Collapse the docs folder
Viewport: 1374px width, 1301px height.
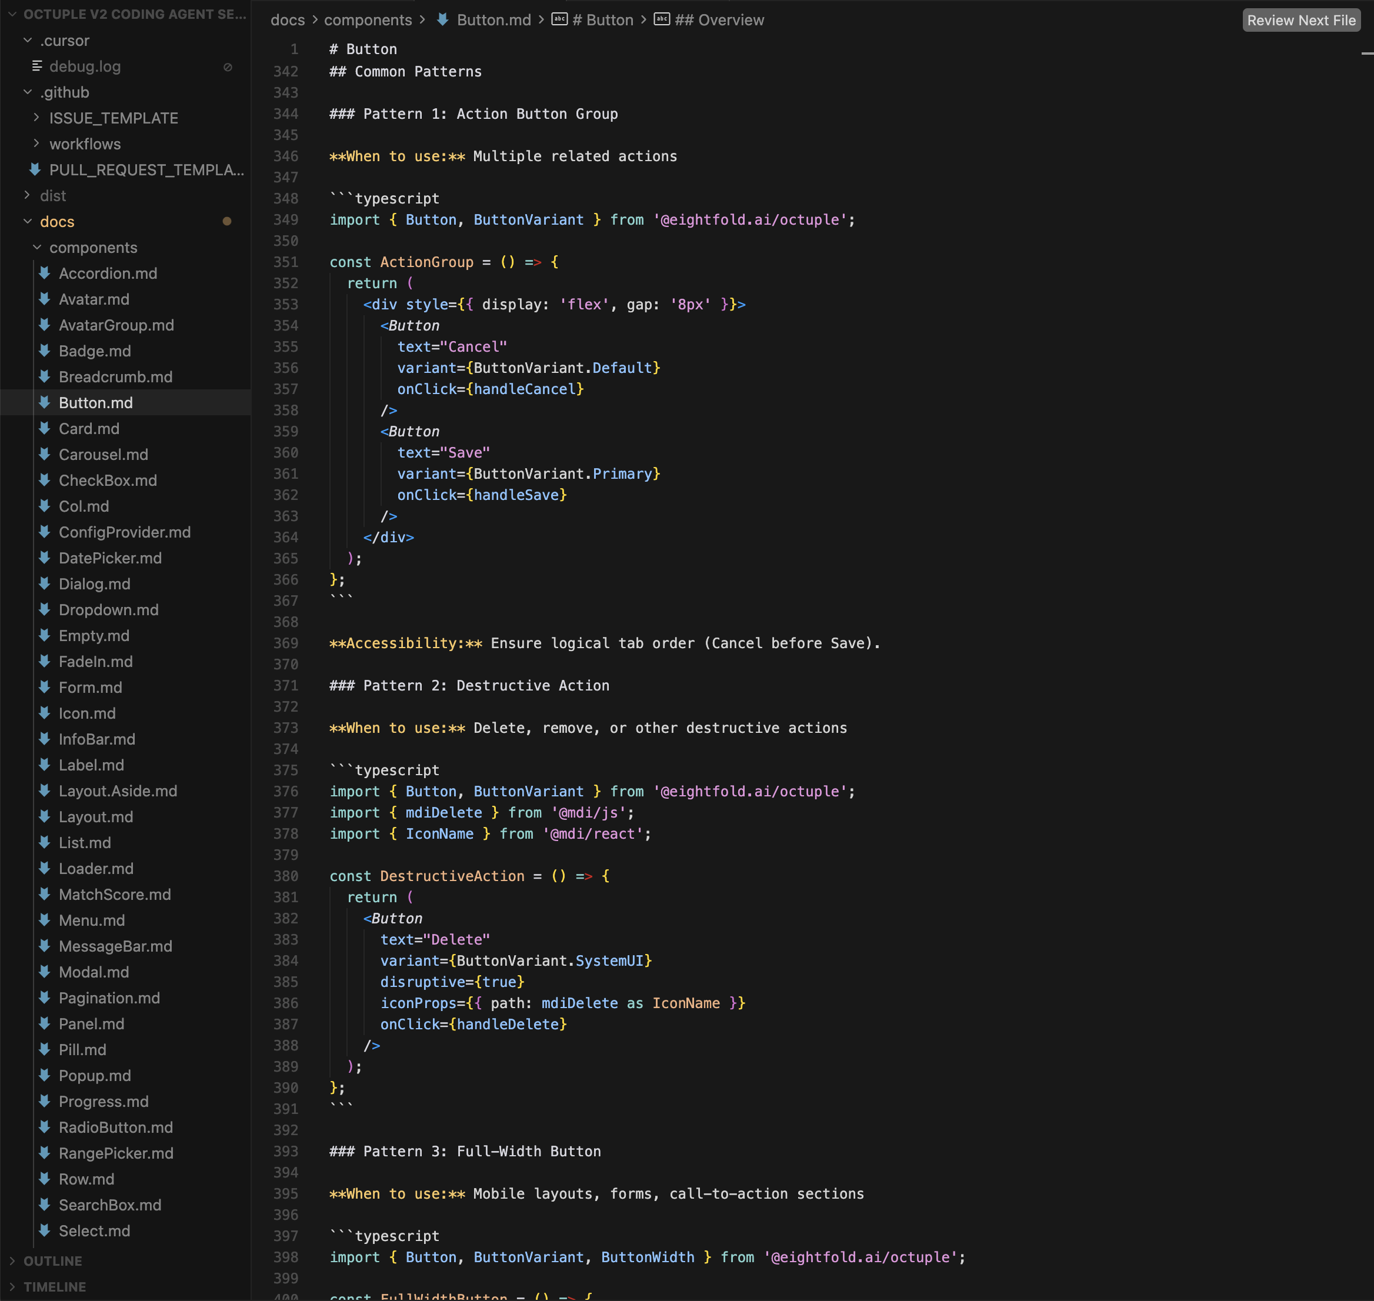pyautogui.click(x=28, y=221)
